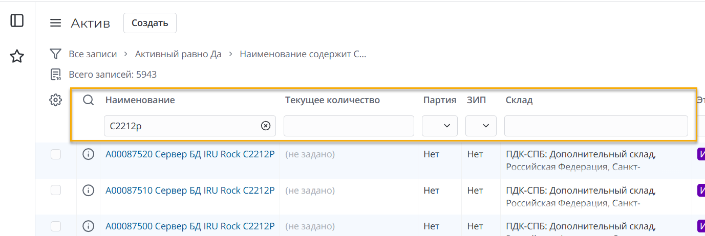Click the filter funnel icon
The height and width of the screenshot is (236, 705).
pyautogui.click(x=55, y=54)
